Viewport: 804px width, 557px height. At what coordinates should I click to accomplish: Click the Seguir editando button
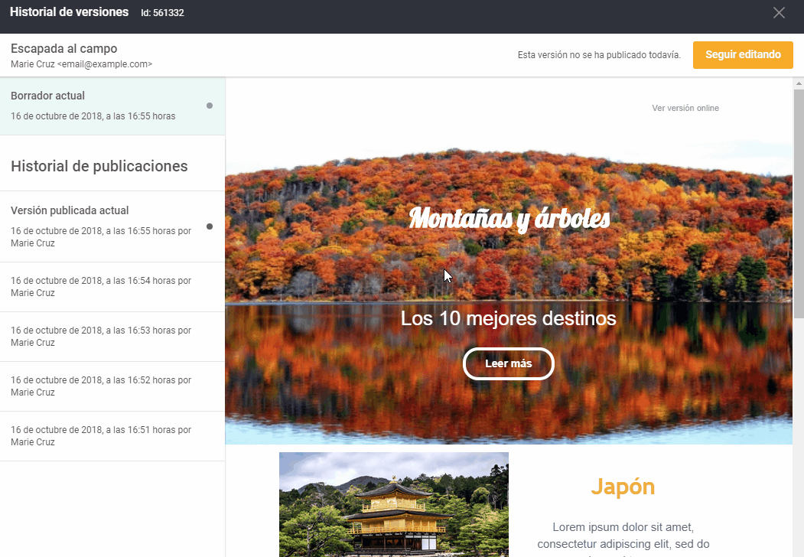pos(743,55)
